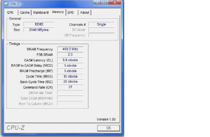The width and height of the screenshot is (210, 137).
Task: Minimize the CPU-Z window
Action: pos(97,2)
